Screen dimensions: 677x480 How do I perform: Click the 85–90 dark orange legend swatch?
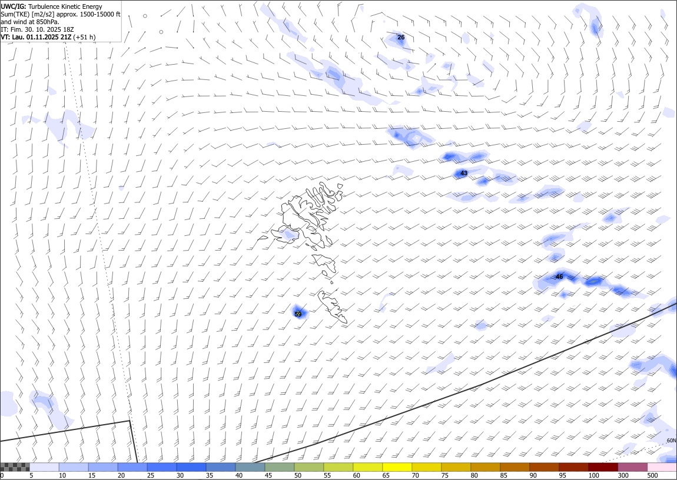click(515, 467)
